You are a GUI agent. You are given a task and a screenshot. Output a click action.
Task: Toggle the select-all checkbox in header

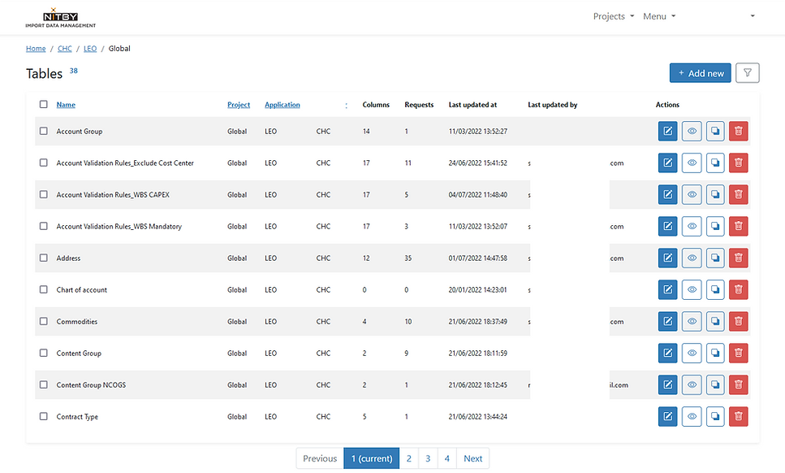pos(44,104)
